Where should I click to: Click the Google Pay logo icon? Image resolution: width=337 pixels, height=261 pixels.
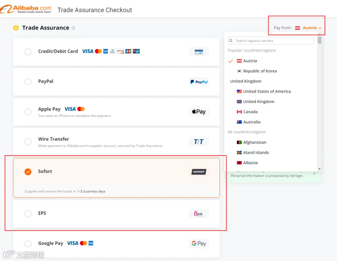(x=199, y=243)
